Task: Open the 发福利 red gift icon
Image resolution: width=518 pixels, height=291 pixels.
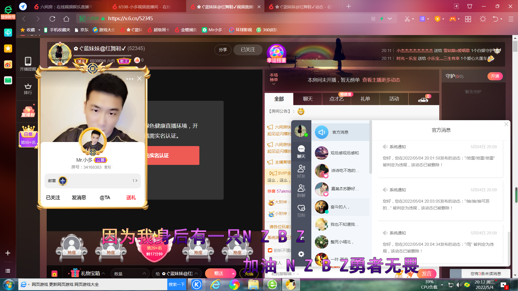Action: (x=28, y=112)
